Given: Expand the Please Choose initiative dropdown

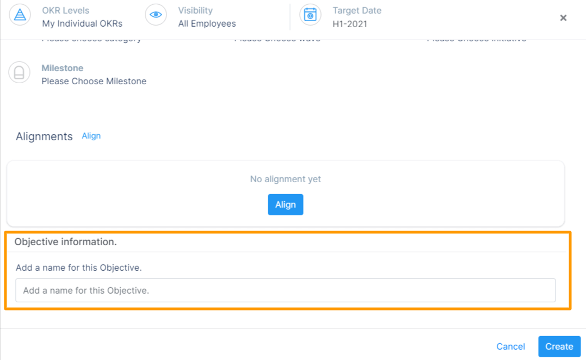Looking at the screenshot, I should click(477, 38).
